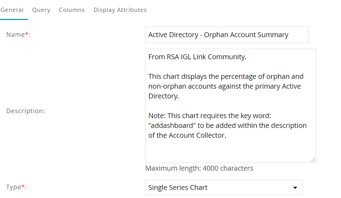341x198 pixels.
Task: Click the red asterisk beside Type
Action: 23,186
